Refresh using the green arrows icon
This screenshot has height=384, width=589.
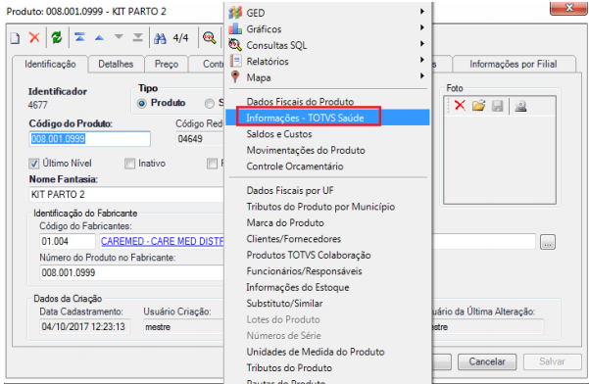[57, 37]
